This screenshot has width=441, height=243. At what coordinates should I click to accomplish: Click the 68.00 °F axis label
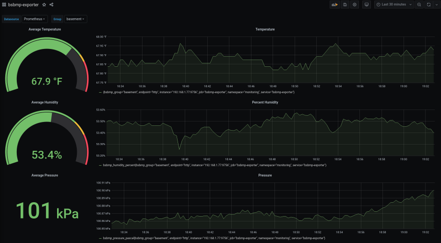tap(101, 37)
